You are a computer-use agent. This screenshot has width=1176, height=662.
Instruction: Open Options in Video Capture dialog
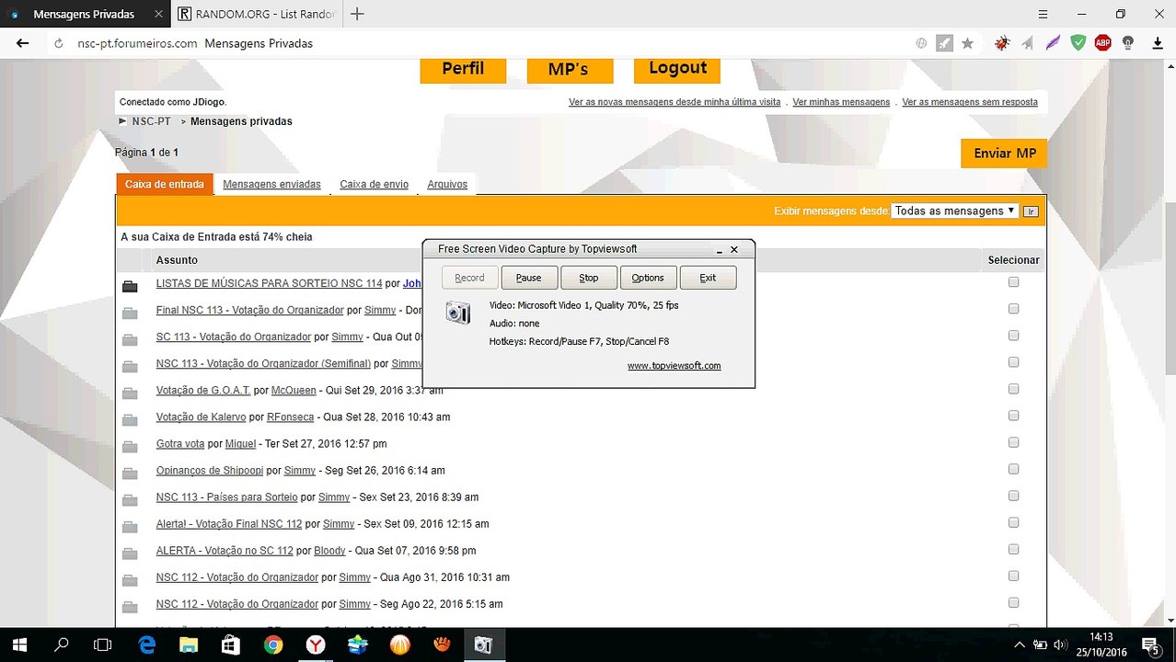coord(648,278)
